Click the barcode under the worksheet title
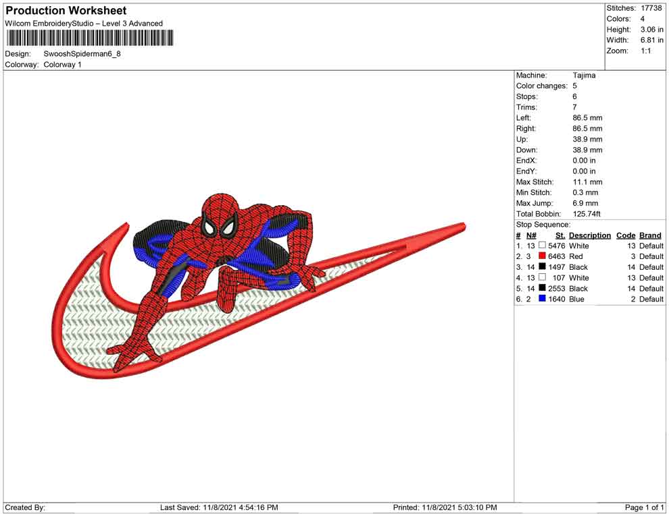This screenshot has width=669, height=514. pyautogui.click(x=90, y=38)
